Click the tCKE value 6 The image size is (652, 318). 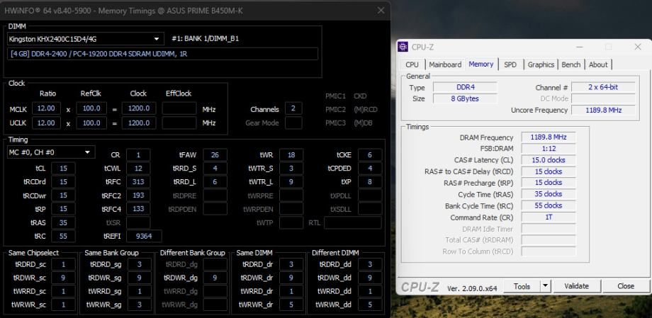(x=370, y=155)
